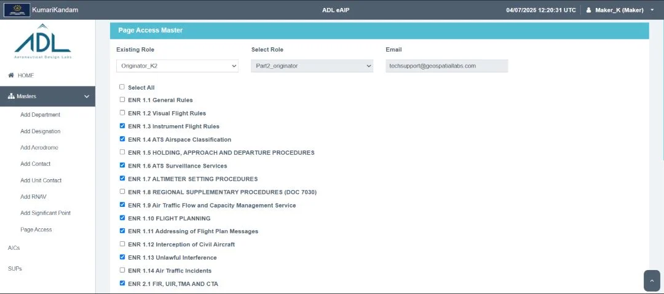The image size is (664, 294).
Task: Check the Select All checkbox
Action: tap(122, 87)
